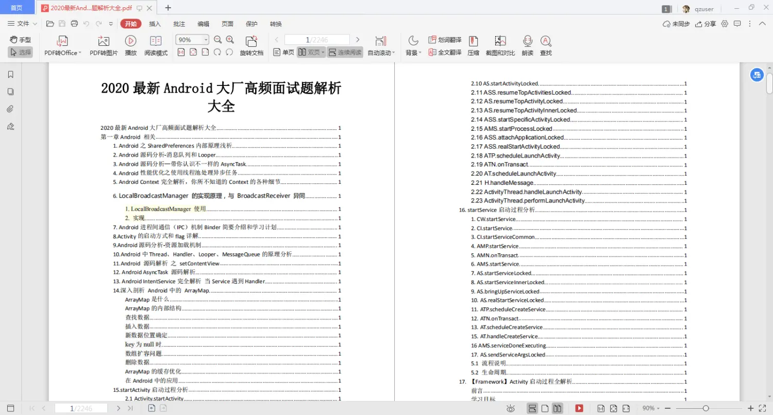Fit width in ribbon view tools

coord(205,52)
